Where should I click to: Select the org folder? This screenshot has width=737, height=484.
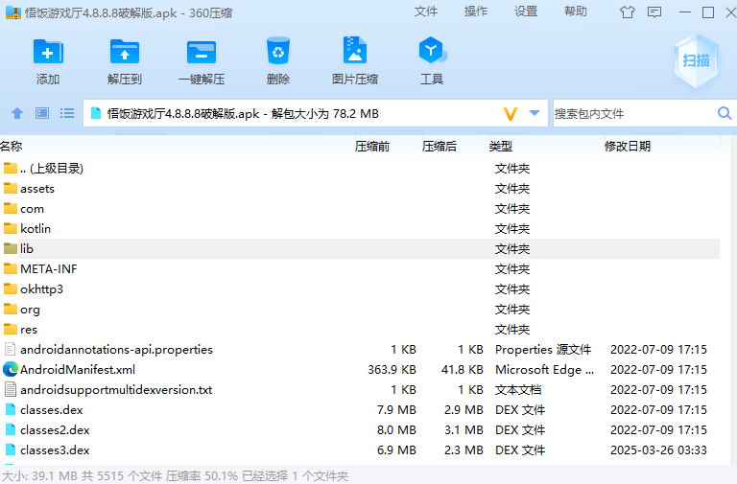tap(360, 310)
